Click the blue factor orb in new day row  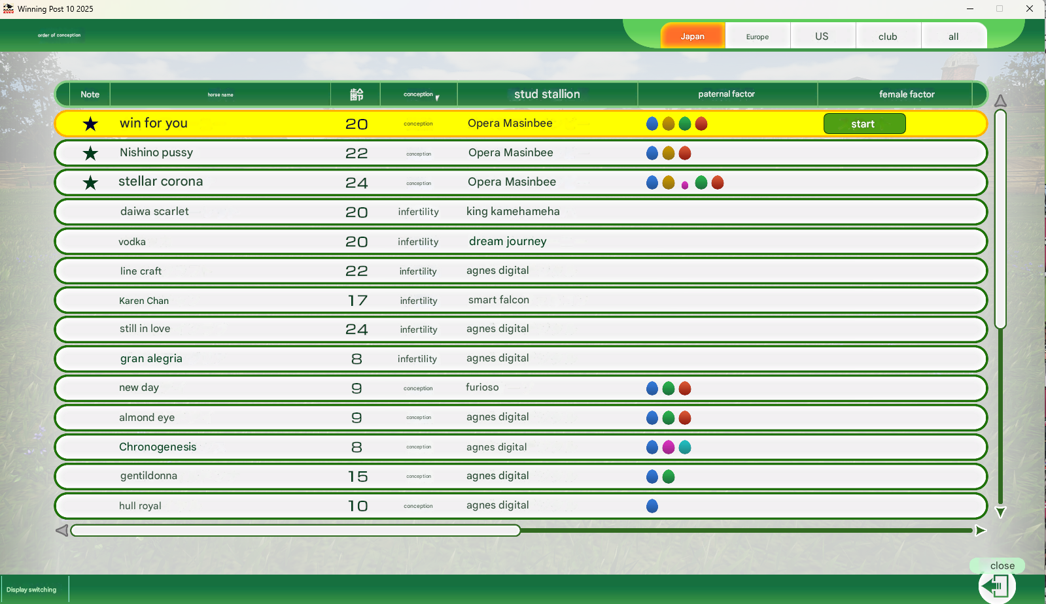pos(652,388)
